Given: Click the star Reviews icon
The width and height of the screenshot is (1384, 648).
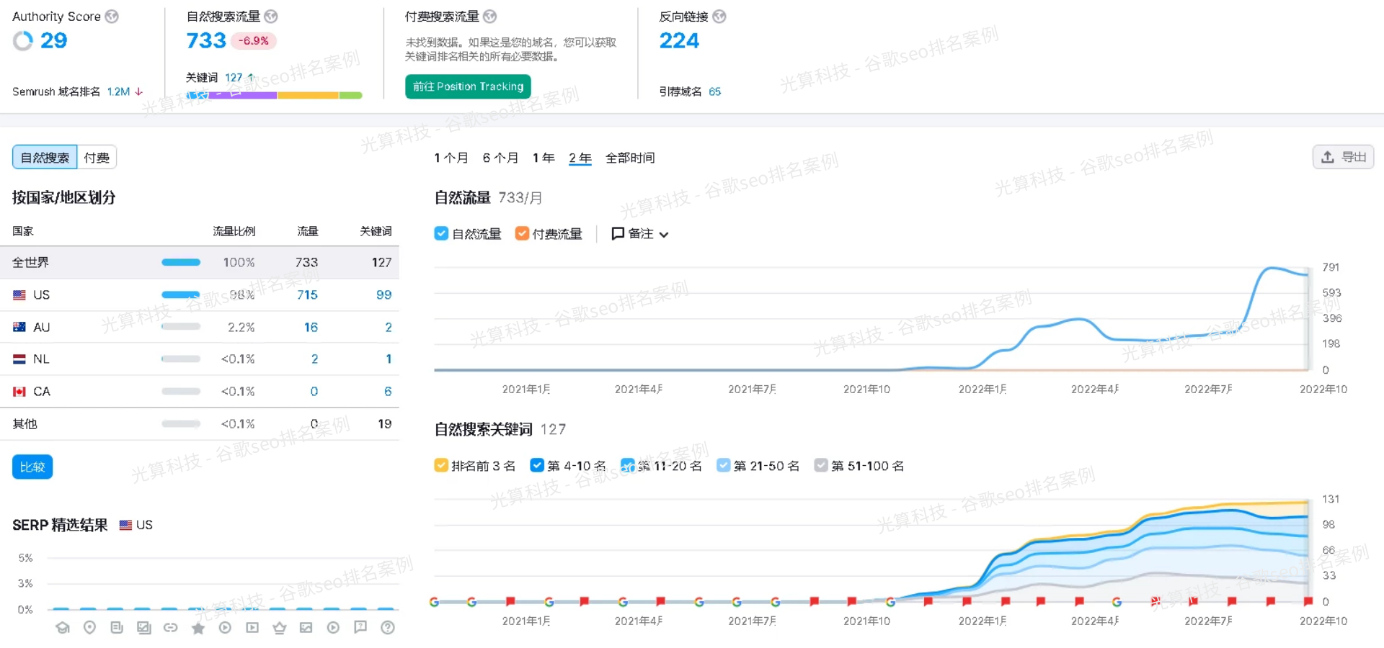Looking at the screenshot, I should [198, 629].
